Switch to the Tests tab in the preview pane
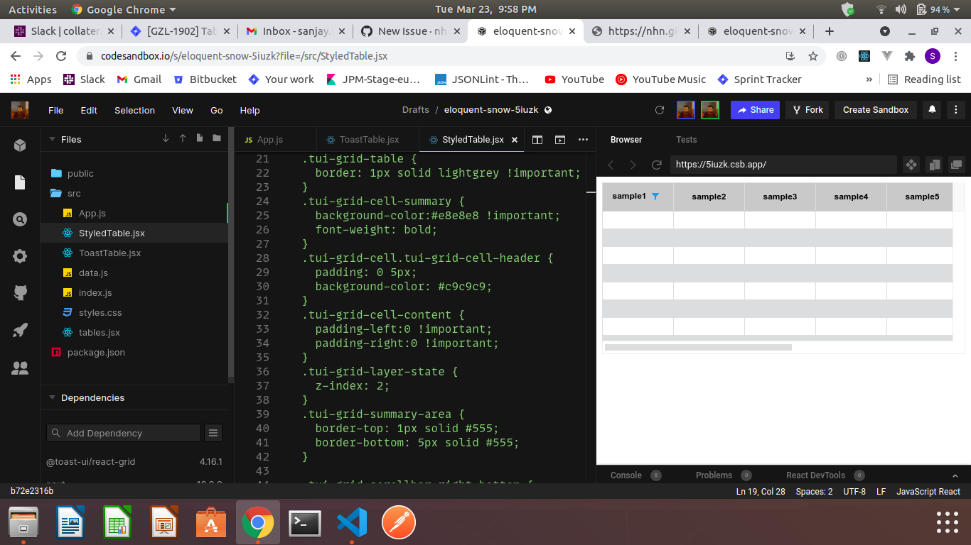Screen dimensions: 971x545 (686, 140)
